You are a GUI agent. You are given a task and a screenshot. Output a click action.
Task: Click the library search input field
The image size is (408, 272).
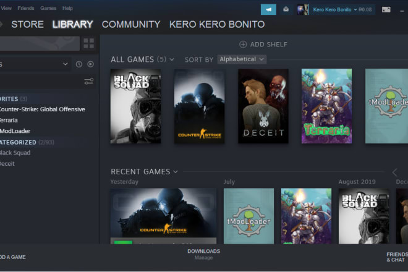tap(41, 82)
